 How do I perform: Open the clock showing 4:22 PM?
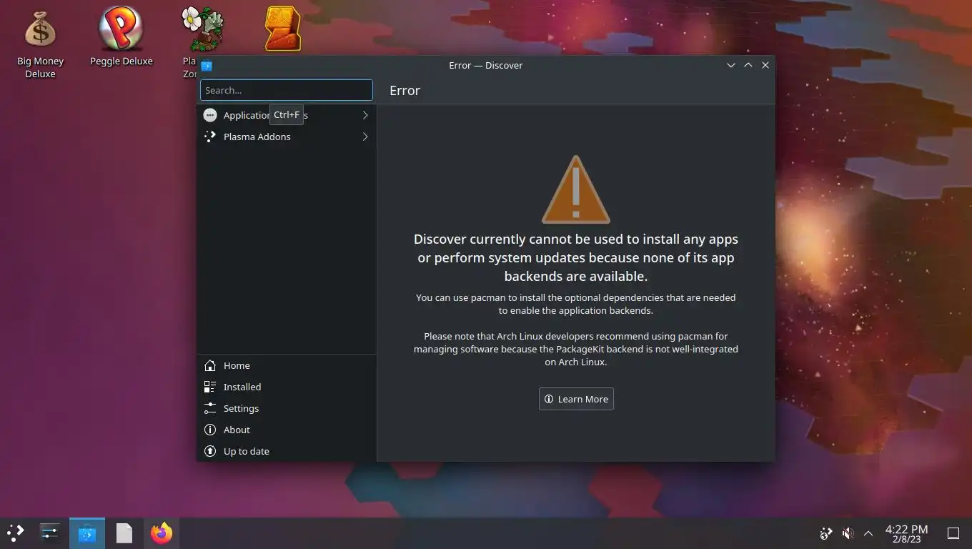[x=906, y=533]
